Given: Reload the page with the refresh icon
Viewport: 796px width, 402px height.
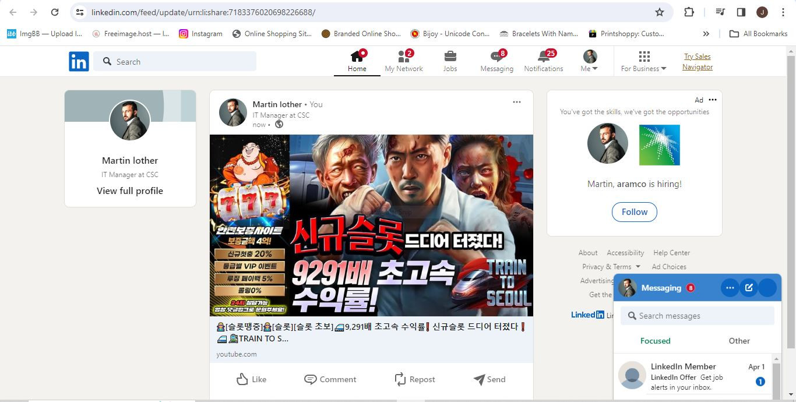Looking at the screenshot, I should pos(55,12).
